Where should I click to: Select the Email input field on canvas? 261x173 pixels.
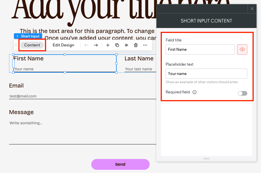coord(82,96)
